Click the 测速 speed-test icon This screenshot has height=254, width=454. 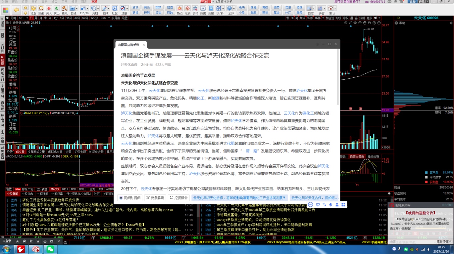point(41,8)
